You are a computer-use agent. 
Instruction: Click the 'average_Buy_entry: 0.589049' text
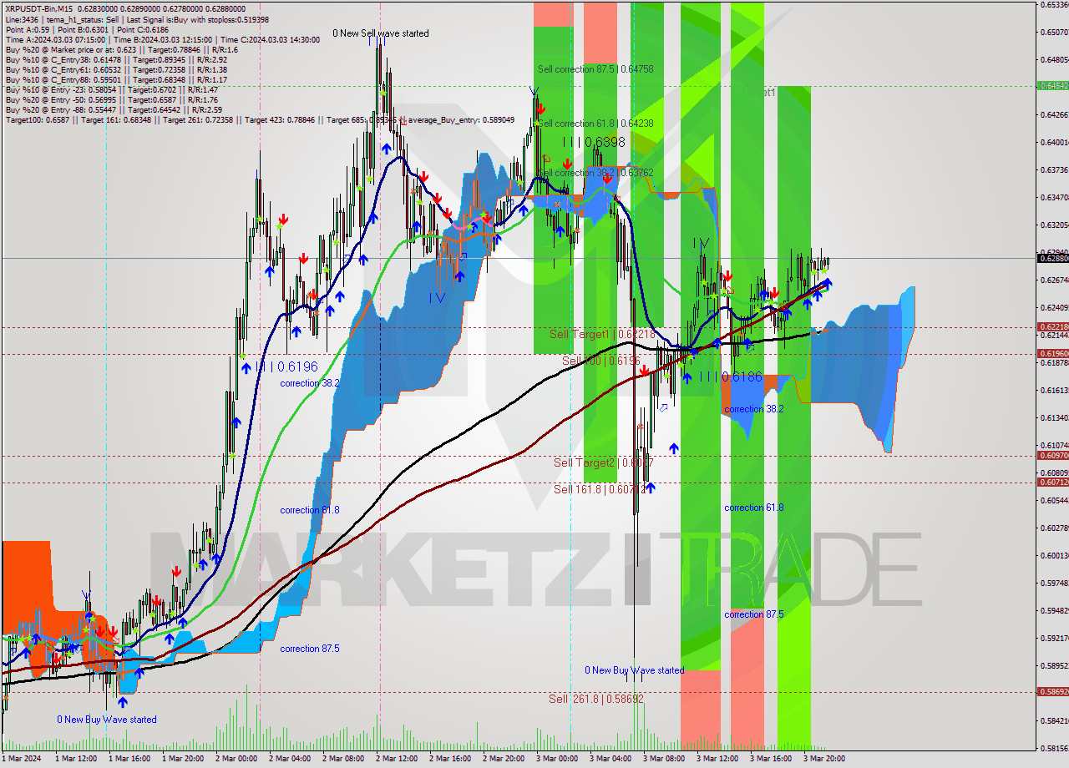[x=461, y=120]
